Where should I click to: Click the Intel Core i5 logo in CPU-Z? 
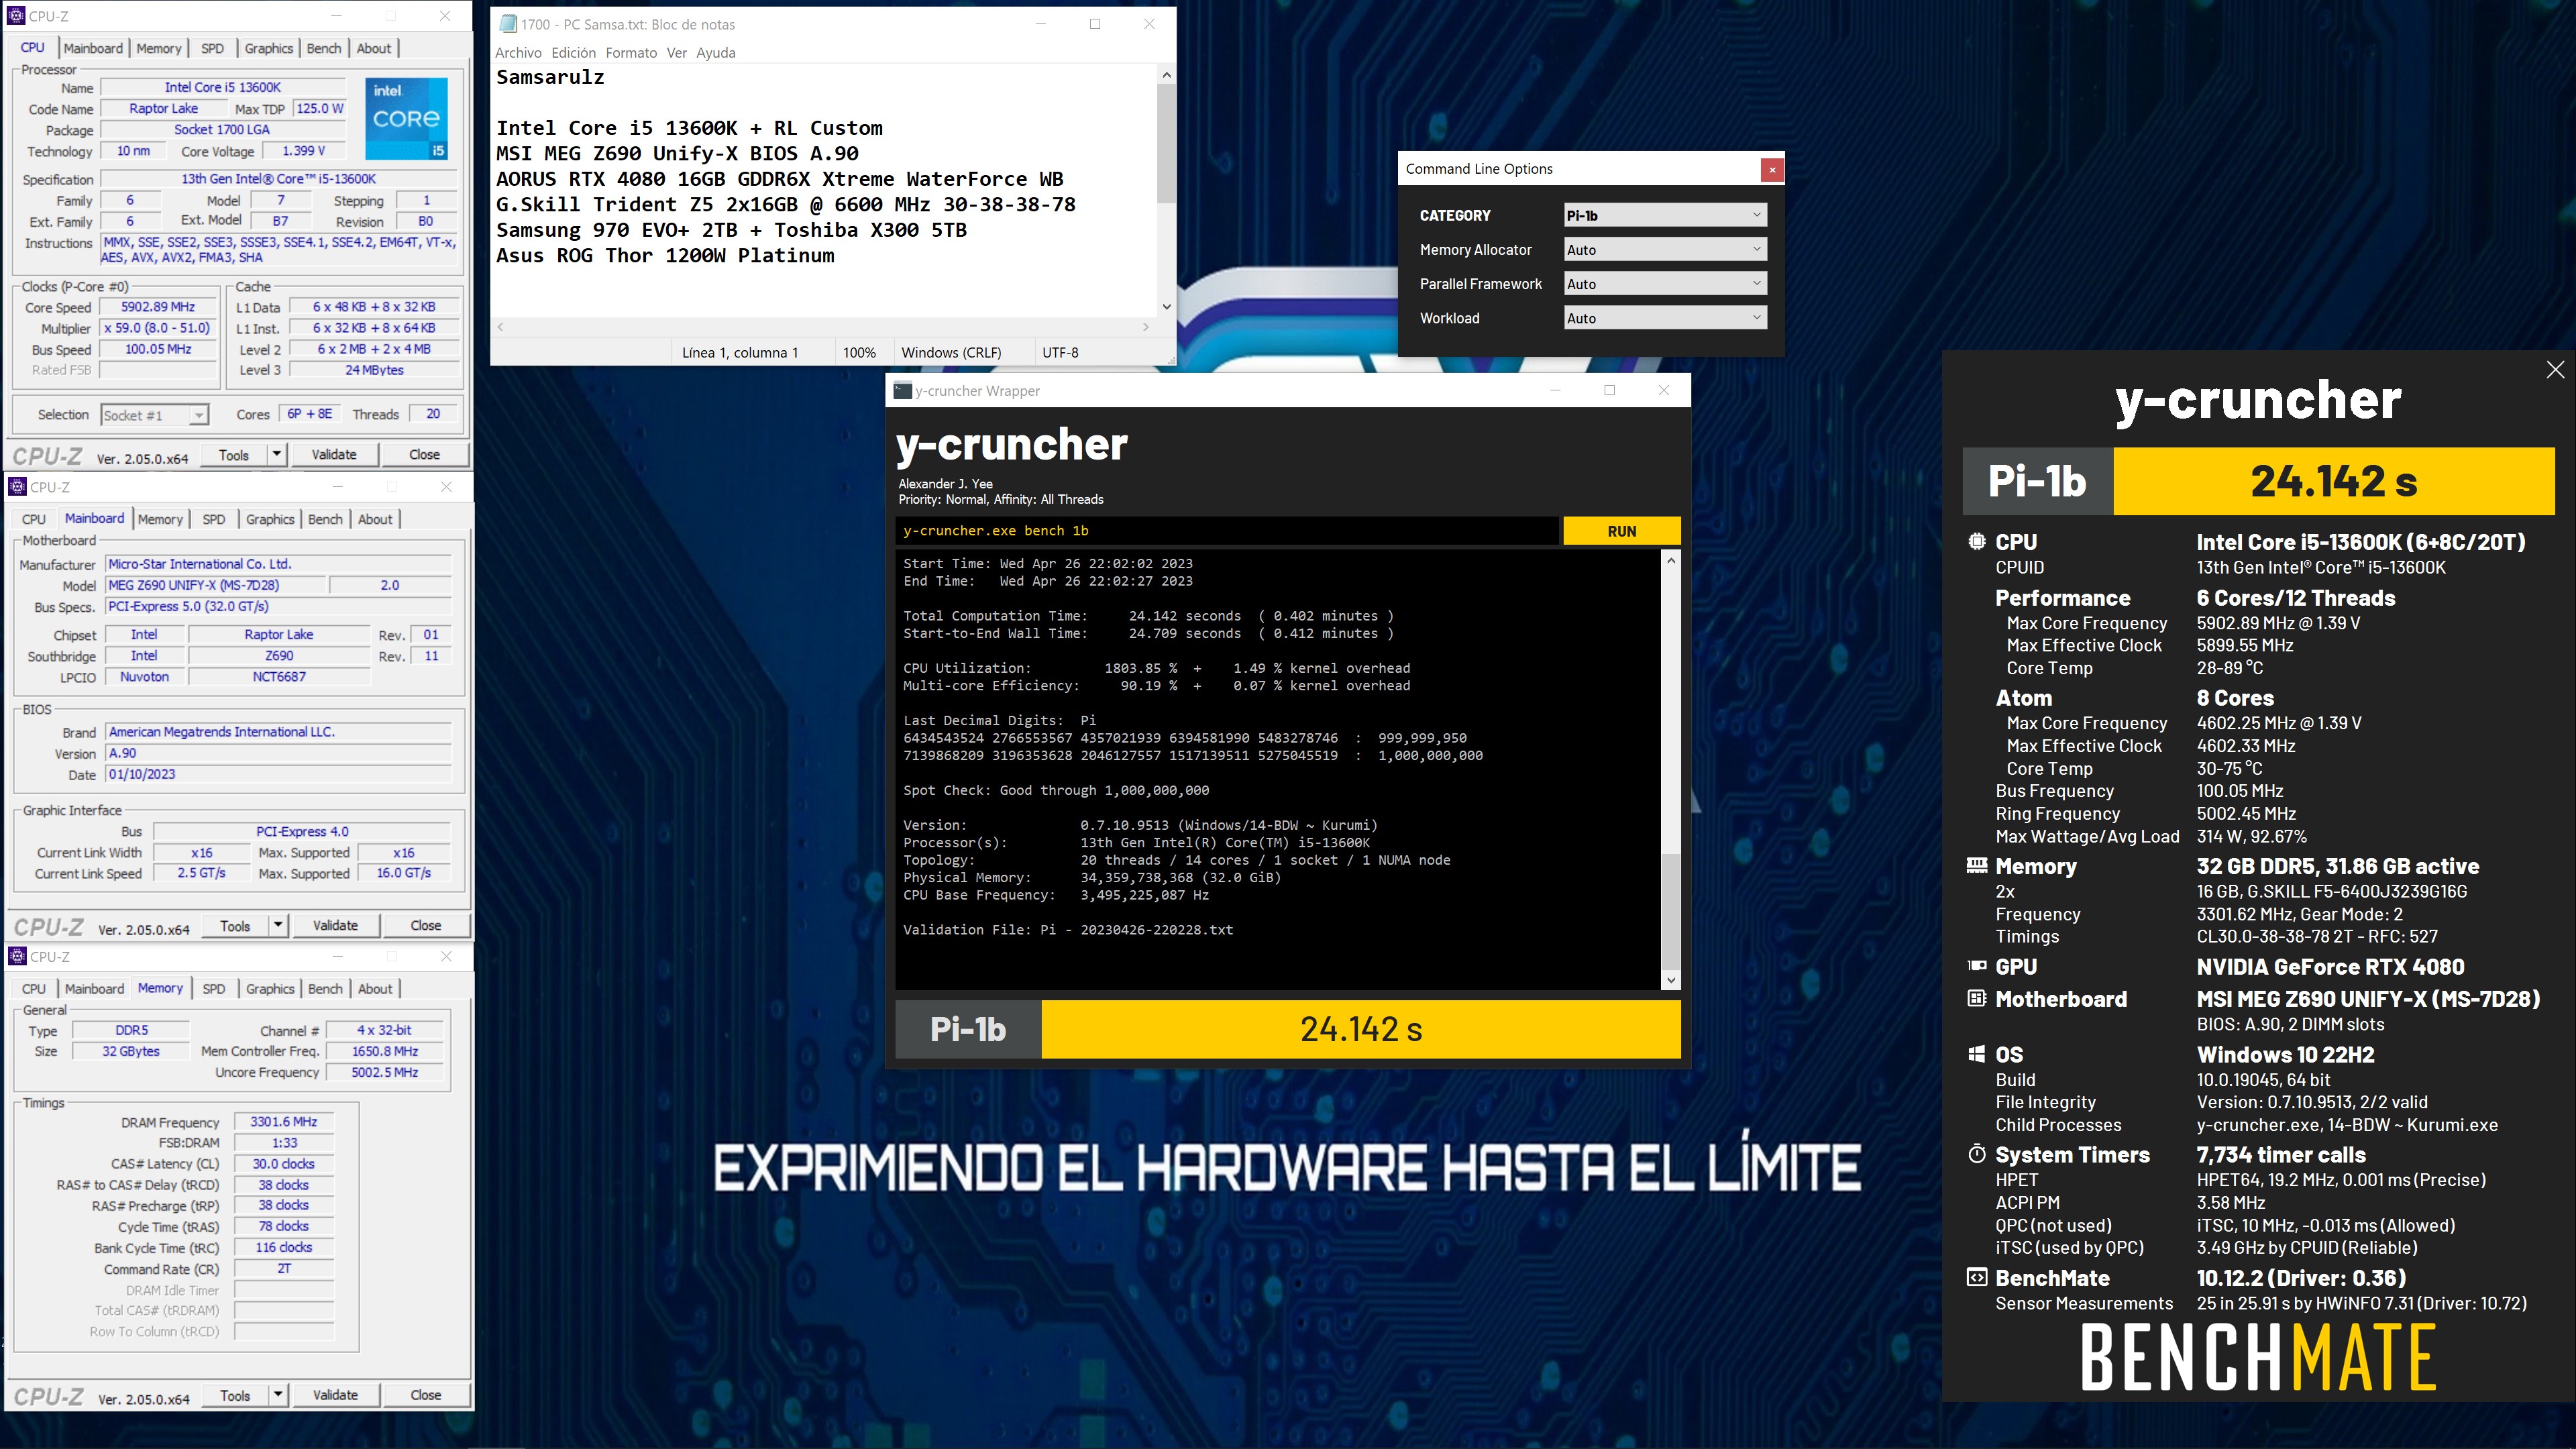(x=406, y=119)
